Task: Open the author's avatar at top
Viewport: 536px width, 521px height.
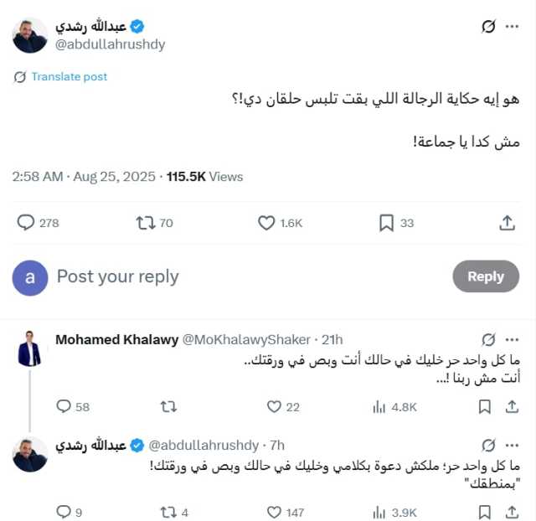Action: 30,35
